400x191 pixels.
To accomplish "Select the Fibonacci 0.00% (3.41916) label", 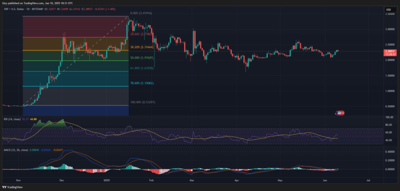I will [141, 13].
